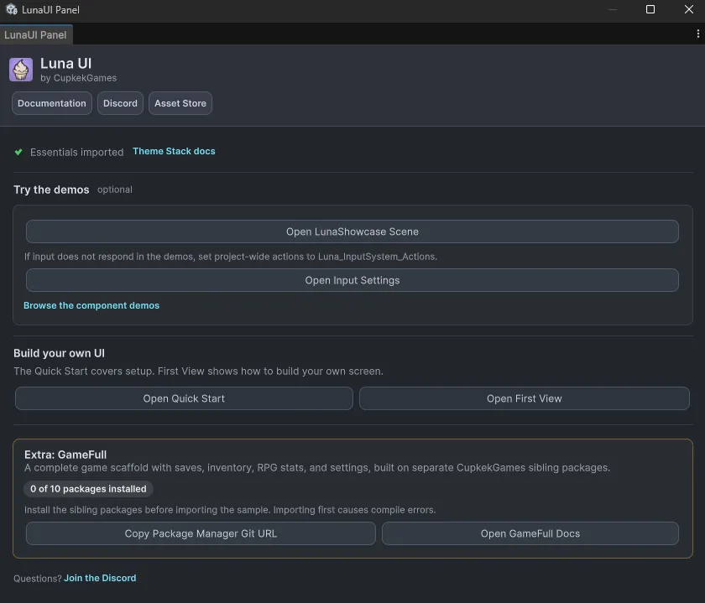Minimize the LunaUI Panel window
705x603 pixels.
613,9
